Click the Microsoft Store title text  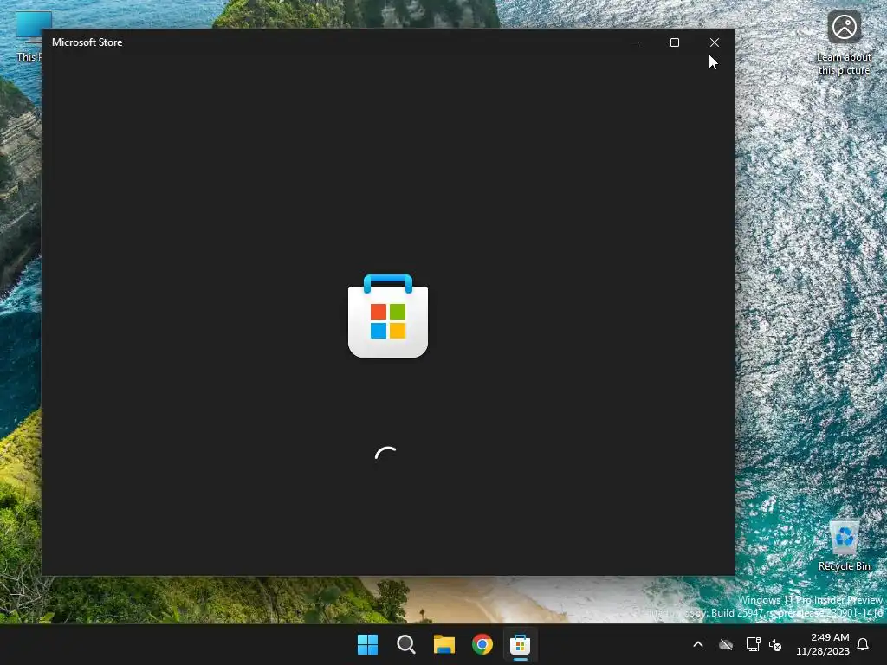click(x=87, y=42)
